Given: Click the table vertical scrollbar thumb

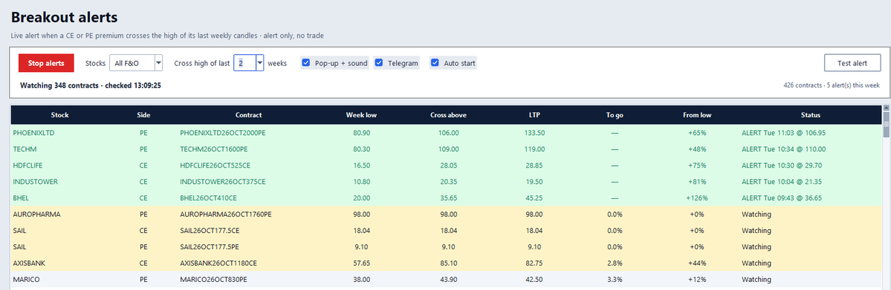Looking at the screenshot, I should point(886,125).
